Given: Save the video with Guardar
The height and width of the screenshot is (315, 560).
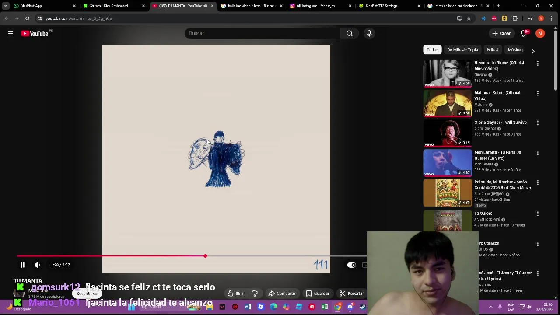Looking at the screenshot, I should (317, 294).
